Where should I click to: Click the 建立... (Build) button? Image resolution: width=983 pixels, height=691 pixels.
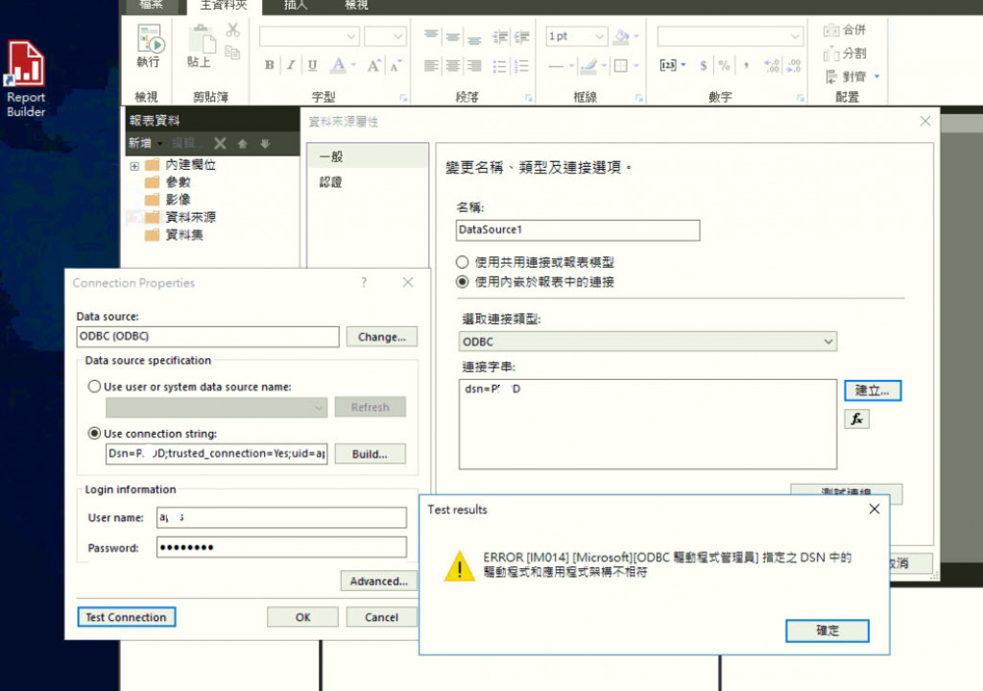click(872, 391)
